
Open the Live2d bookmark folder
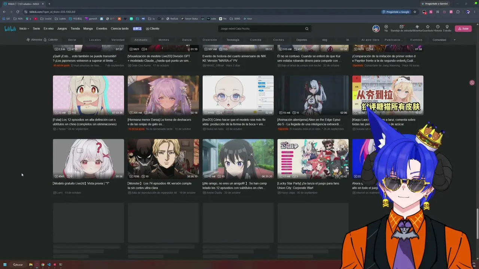46,19
